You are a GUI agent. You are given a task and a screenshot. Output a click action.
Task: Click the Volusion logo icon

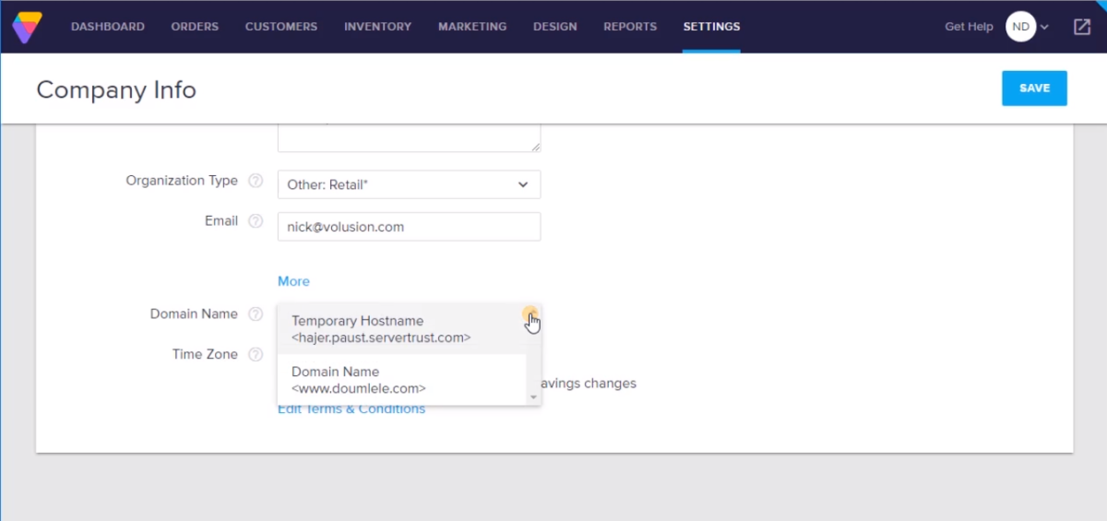[27, 27]
